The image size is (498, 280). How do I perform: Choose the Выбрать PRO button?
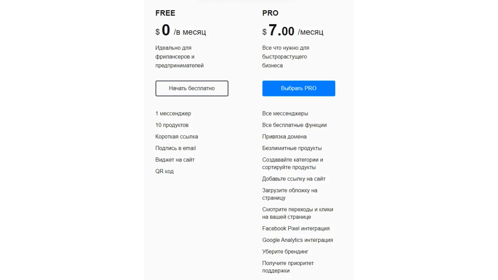click(299, 88)
